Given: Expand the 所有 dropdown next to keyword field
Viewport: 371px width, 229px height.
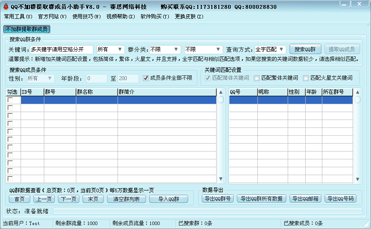Looking at the screenshot, I should tap(111, 49).
